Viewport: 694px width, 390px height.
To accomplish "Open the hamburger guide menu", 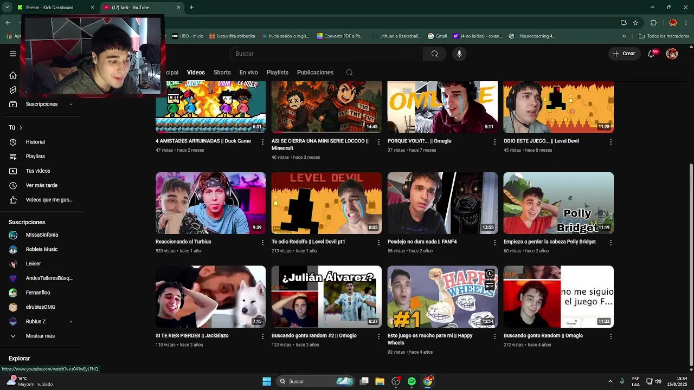I will coord(13,54).
